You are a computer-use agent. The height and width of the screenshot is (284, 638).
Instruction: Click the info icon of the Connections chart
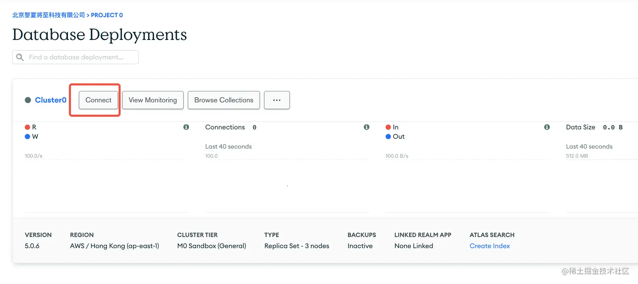(366, 127)
